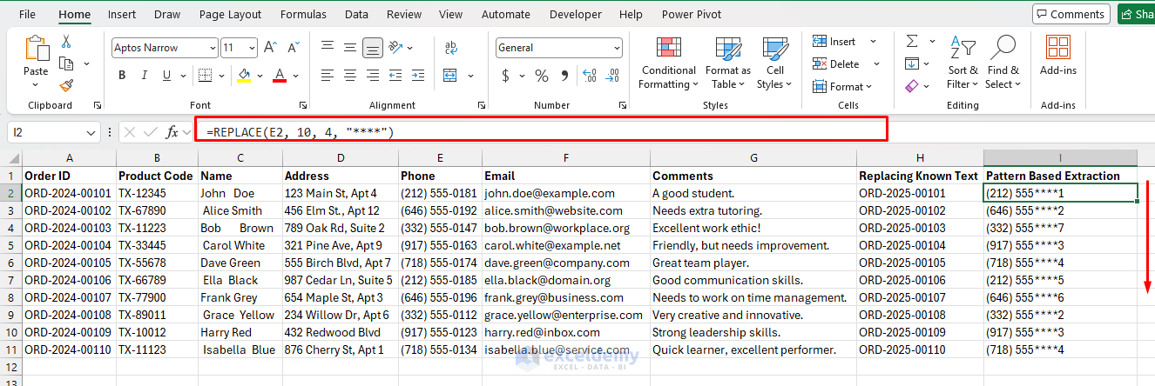Screen dimensions: 1155x386
Task: Click the Insert Function fx icon
Action: pos(172,132)
